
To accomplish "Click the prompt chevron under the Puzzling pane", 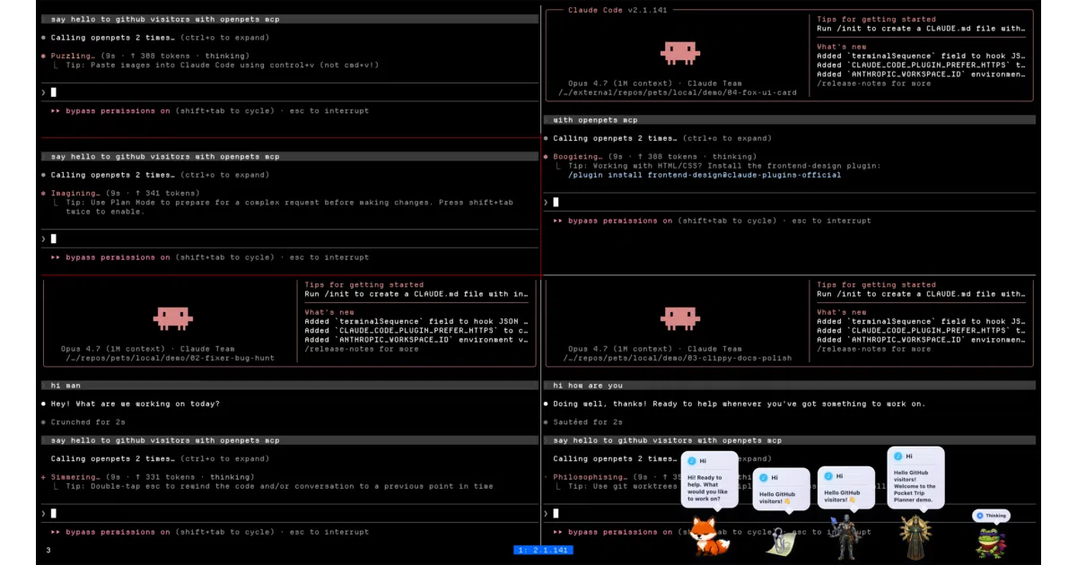I will pos(43,92).
